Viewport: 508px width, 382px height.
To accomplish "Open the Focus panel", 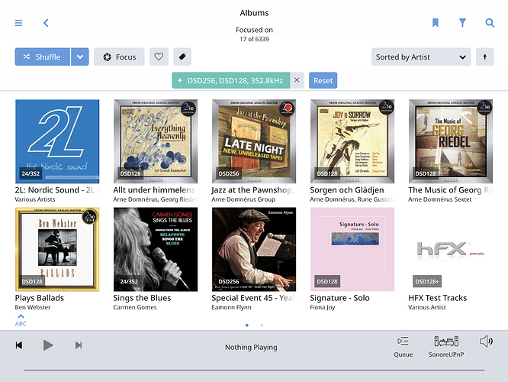I will click(119, 57).
